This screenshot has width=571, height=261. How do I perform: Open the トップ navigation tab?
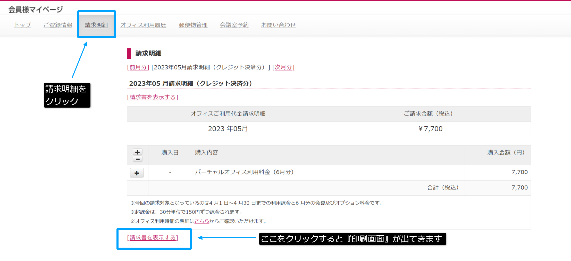(x=22, y=25)
